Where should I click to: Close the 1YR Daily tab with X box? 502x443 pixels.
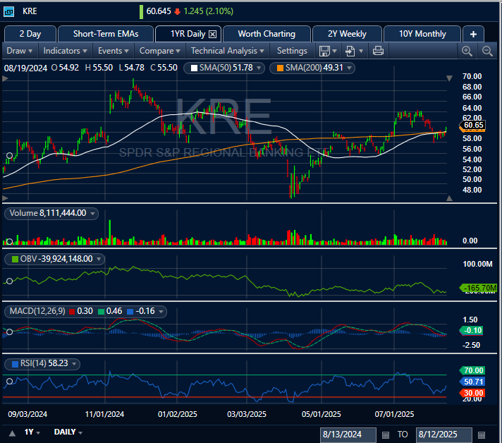coord(214,34)
